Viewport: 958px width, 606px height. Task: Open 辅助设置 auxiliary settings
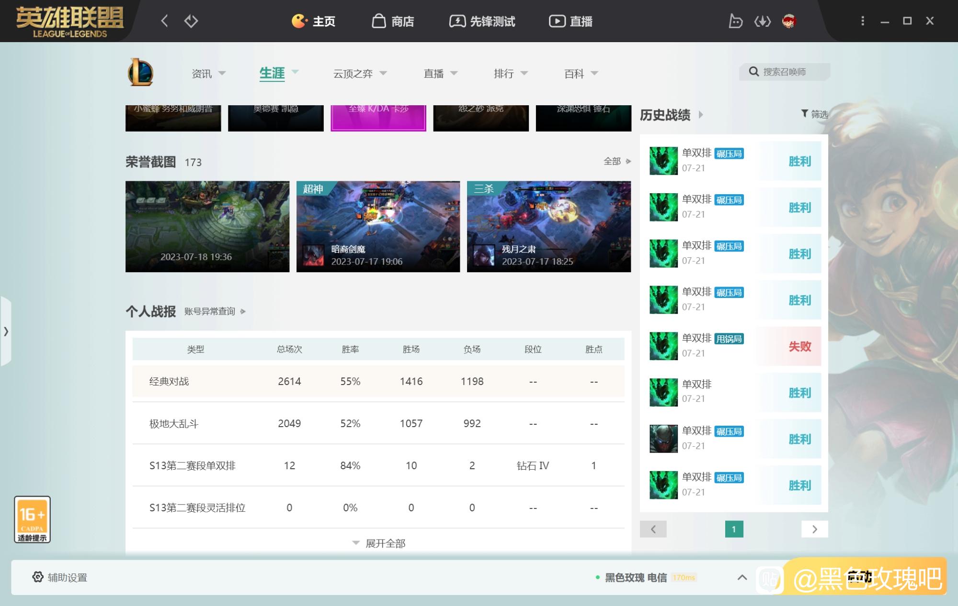click(x=60, y=577)
